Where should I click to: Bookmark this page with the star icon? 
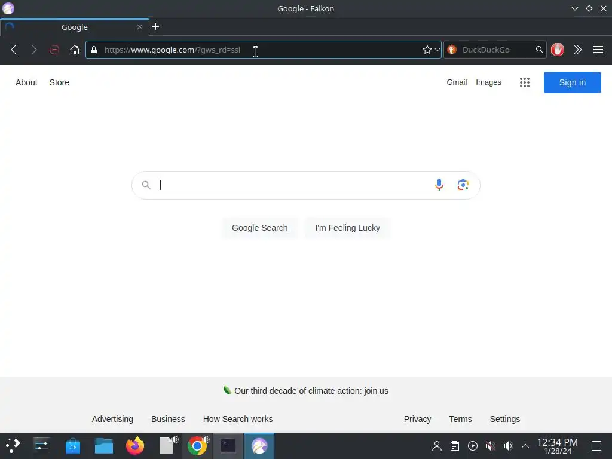pyautogui.click(x=427, y=50)
